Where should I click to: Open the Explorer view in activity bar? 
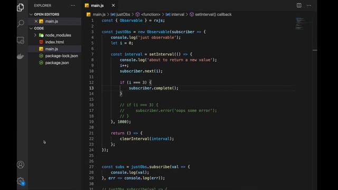pyautogui.click(x=21, y=7)
